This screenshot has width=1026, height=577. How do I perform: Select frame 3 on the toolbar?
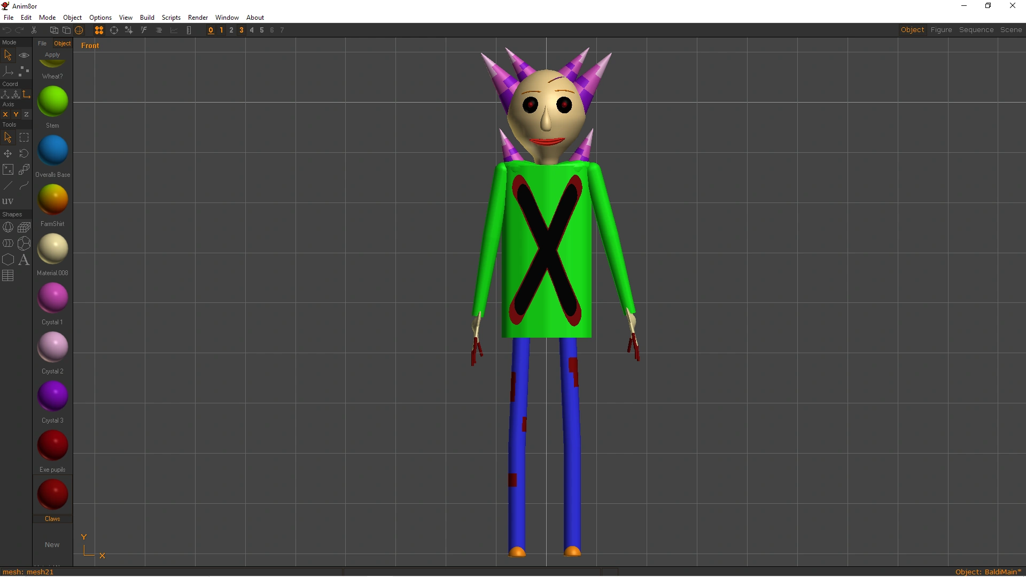(241, 30)
